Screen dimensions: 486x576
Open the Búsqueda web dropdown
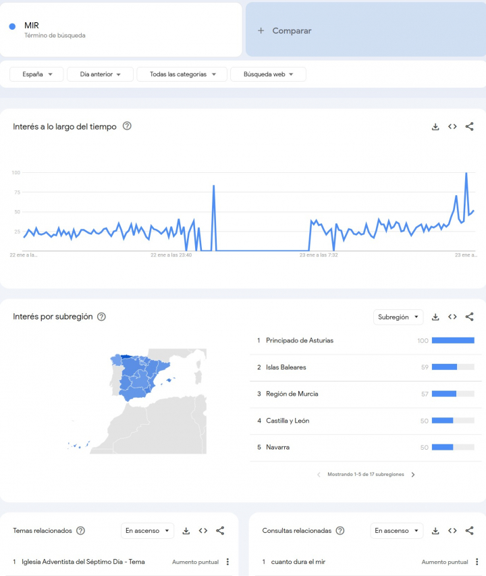tap(269, 74)
